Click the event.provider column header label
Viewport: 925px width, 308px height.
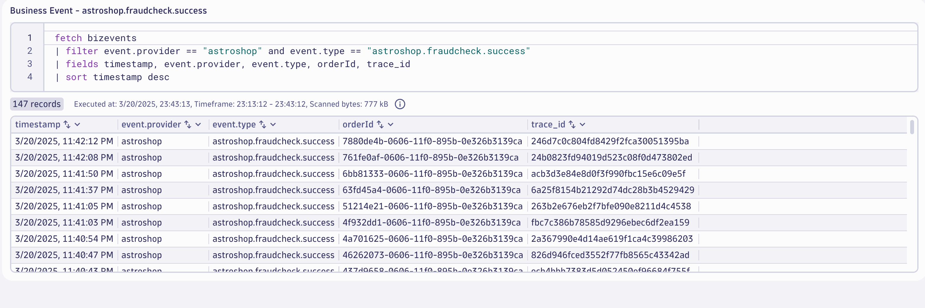[x=151, y=124]
